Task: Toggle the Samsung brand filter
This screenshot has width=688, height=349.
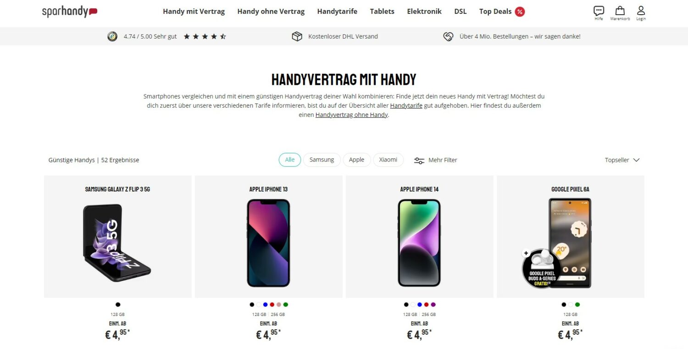Action: coord(322,160)
